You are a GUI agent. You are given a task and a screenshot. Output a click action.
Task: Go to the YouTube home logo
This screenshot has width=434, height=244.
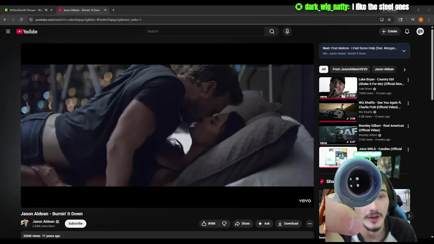[27, 32]
